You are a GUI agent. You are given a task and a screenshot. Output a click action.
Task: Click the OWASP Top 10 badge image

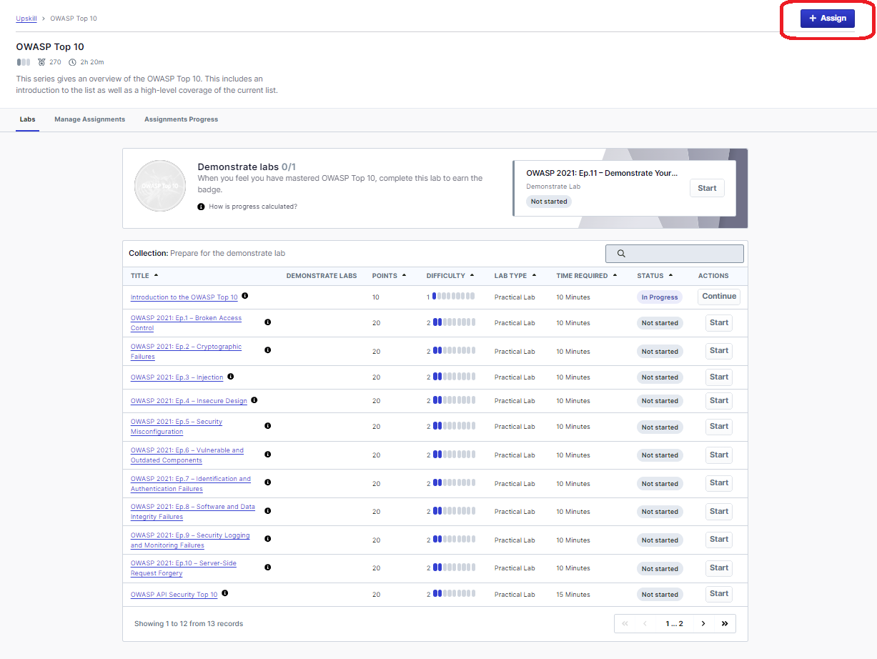[x=160, y=186]
